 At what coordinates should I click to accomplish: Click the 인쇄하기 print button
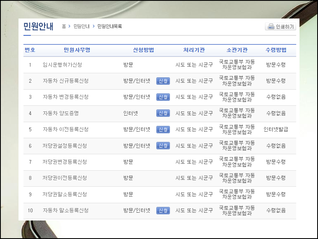point(280,27)
